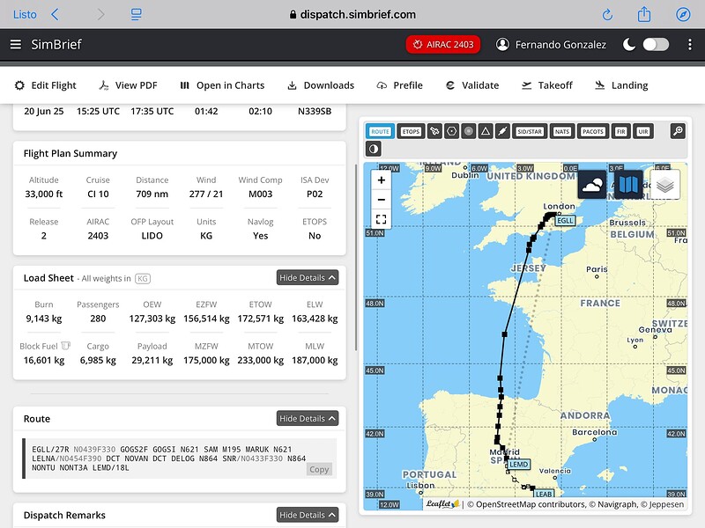Click the dispatch.simbrief.com address bar
Screen dimensions: 705x528
352,15
